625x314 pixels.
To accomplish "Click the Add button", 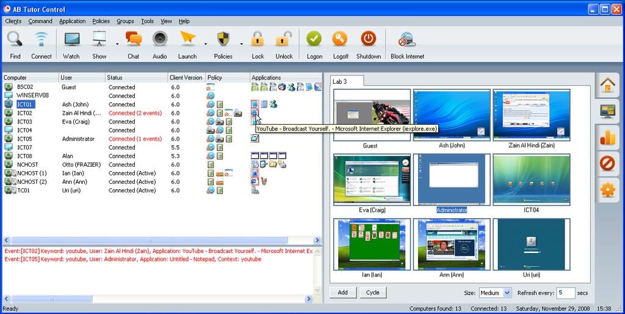I will coord(343,293).
